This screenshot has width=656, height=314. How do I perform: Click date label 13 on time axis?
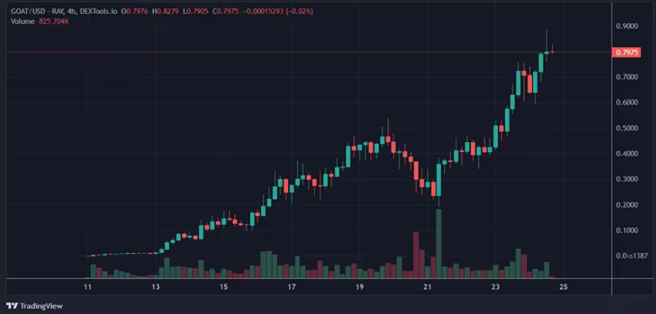coord(156,287)
